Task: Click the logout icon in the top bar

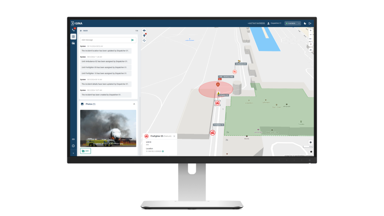Action: click(310, 23)
